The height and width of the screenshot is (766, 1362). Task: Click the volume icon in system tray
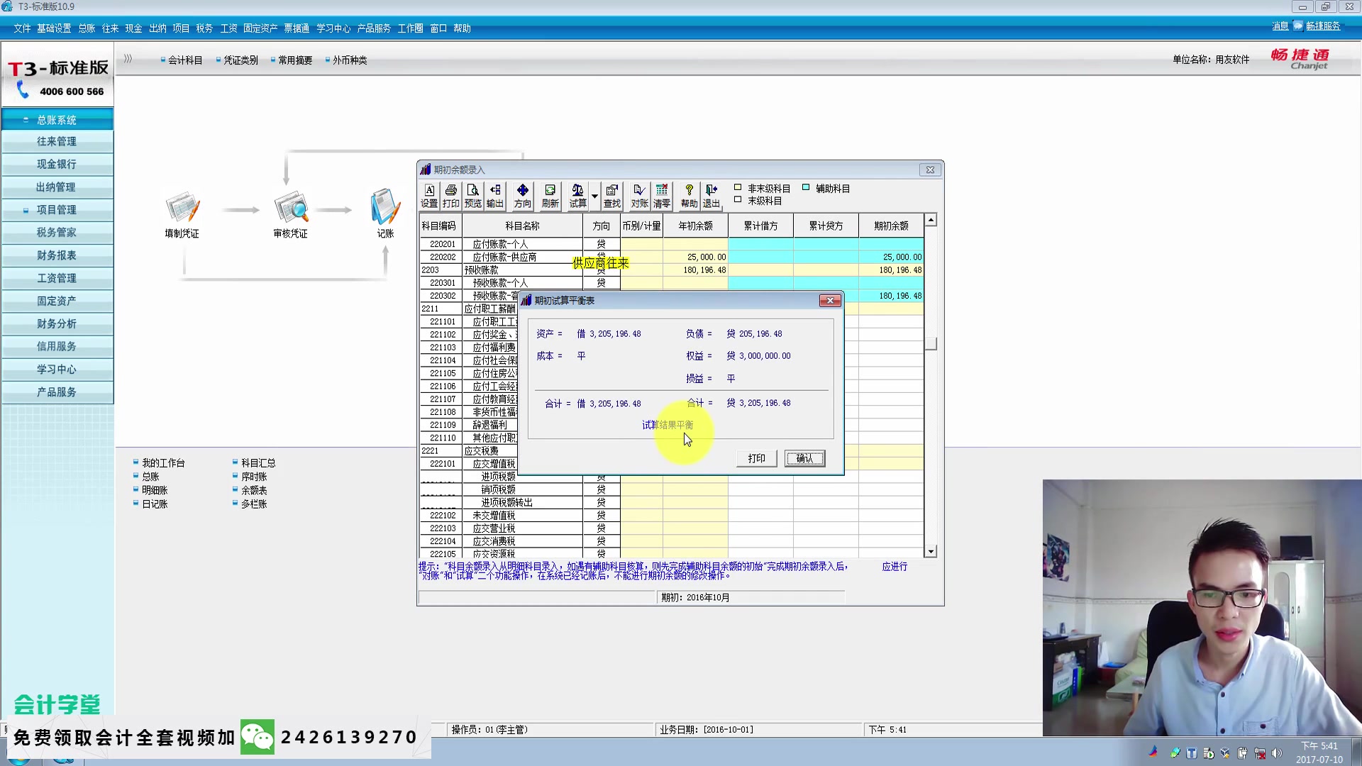pyautogui.click(x=1277, y=753)
